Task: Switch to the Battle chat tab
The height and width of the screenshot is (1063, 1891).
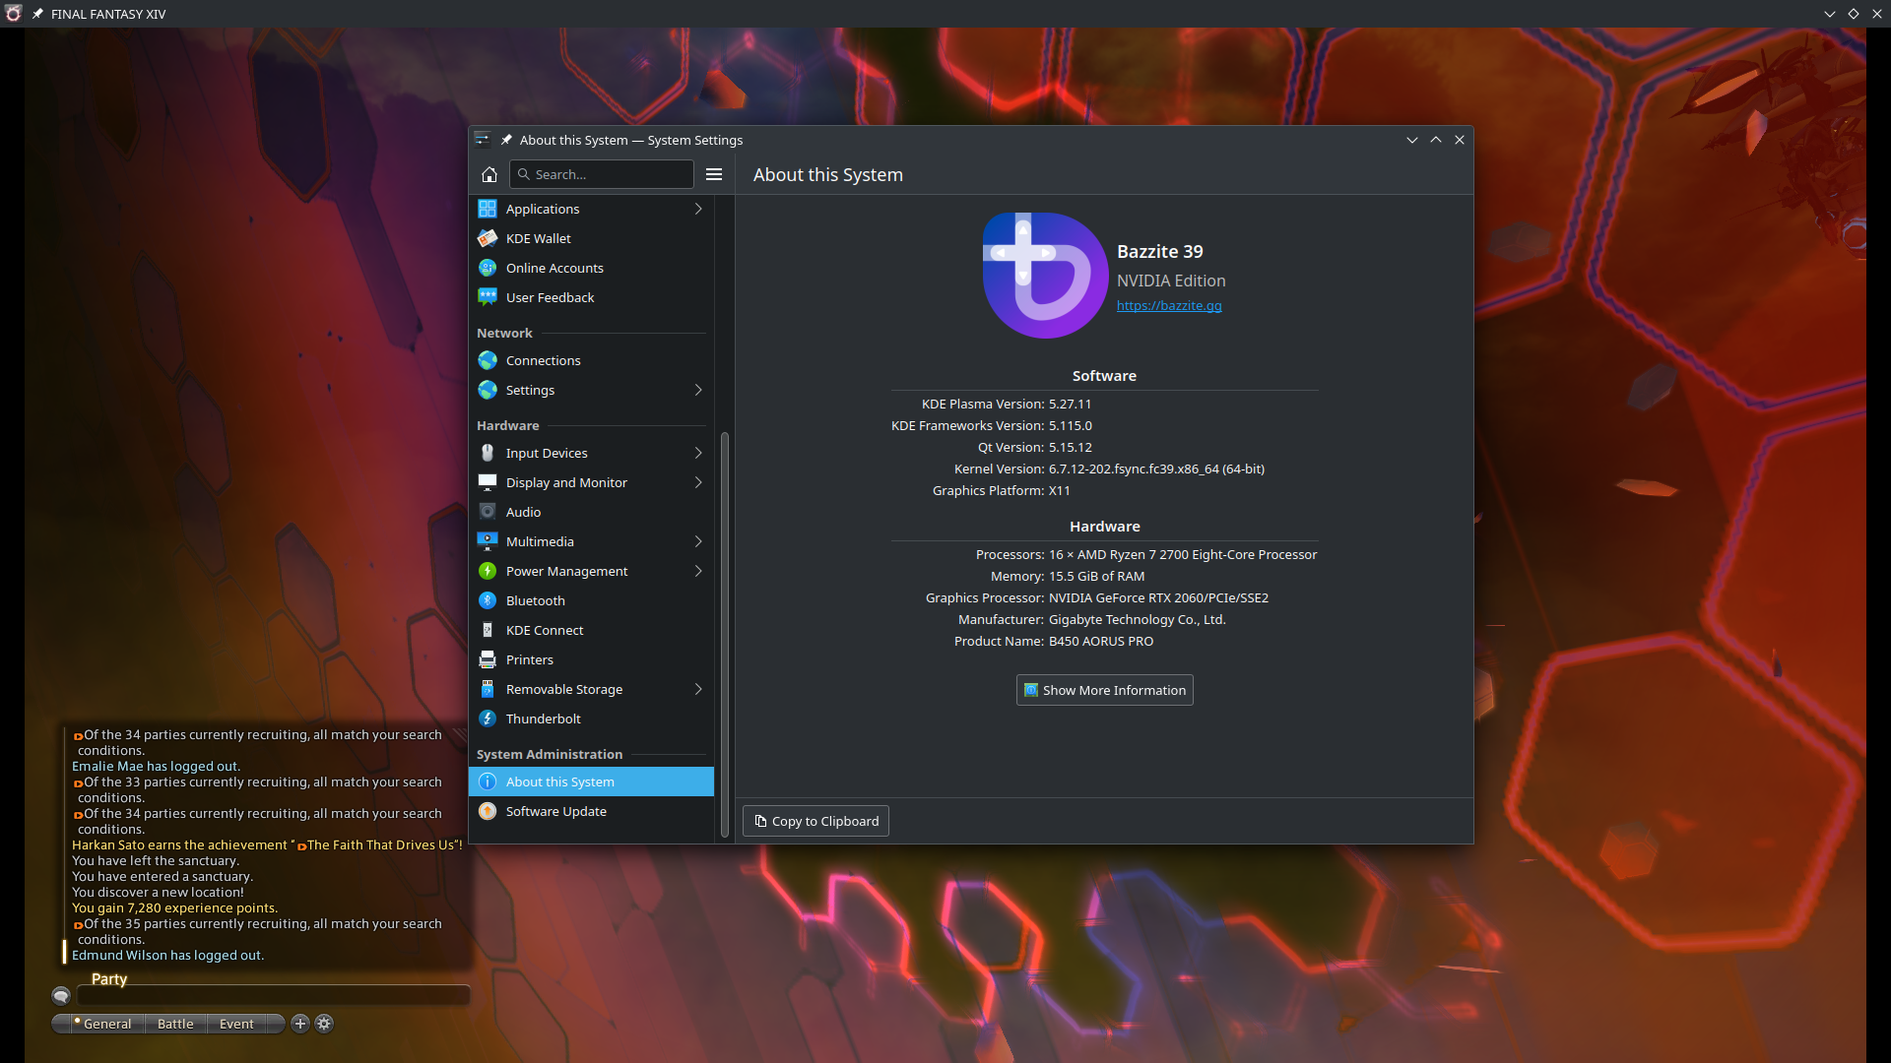Action: 174,1024
